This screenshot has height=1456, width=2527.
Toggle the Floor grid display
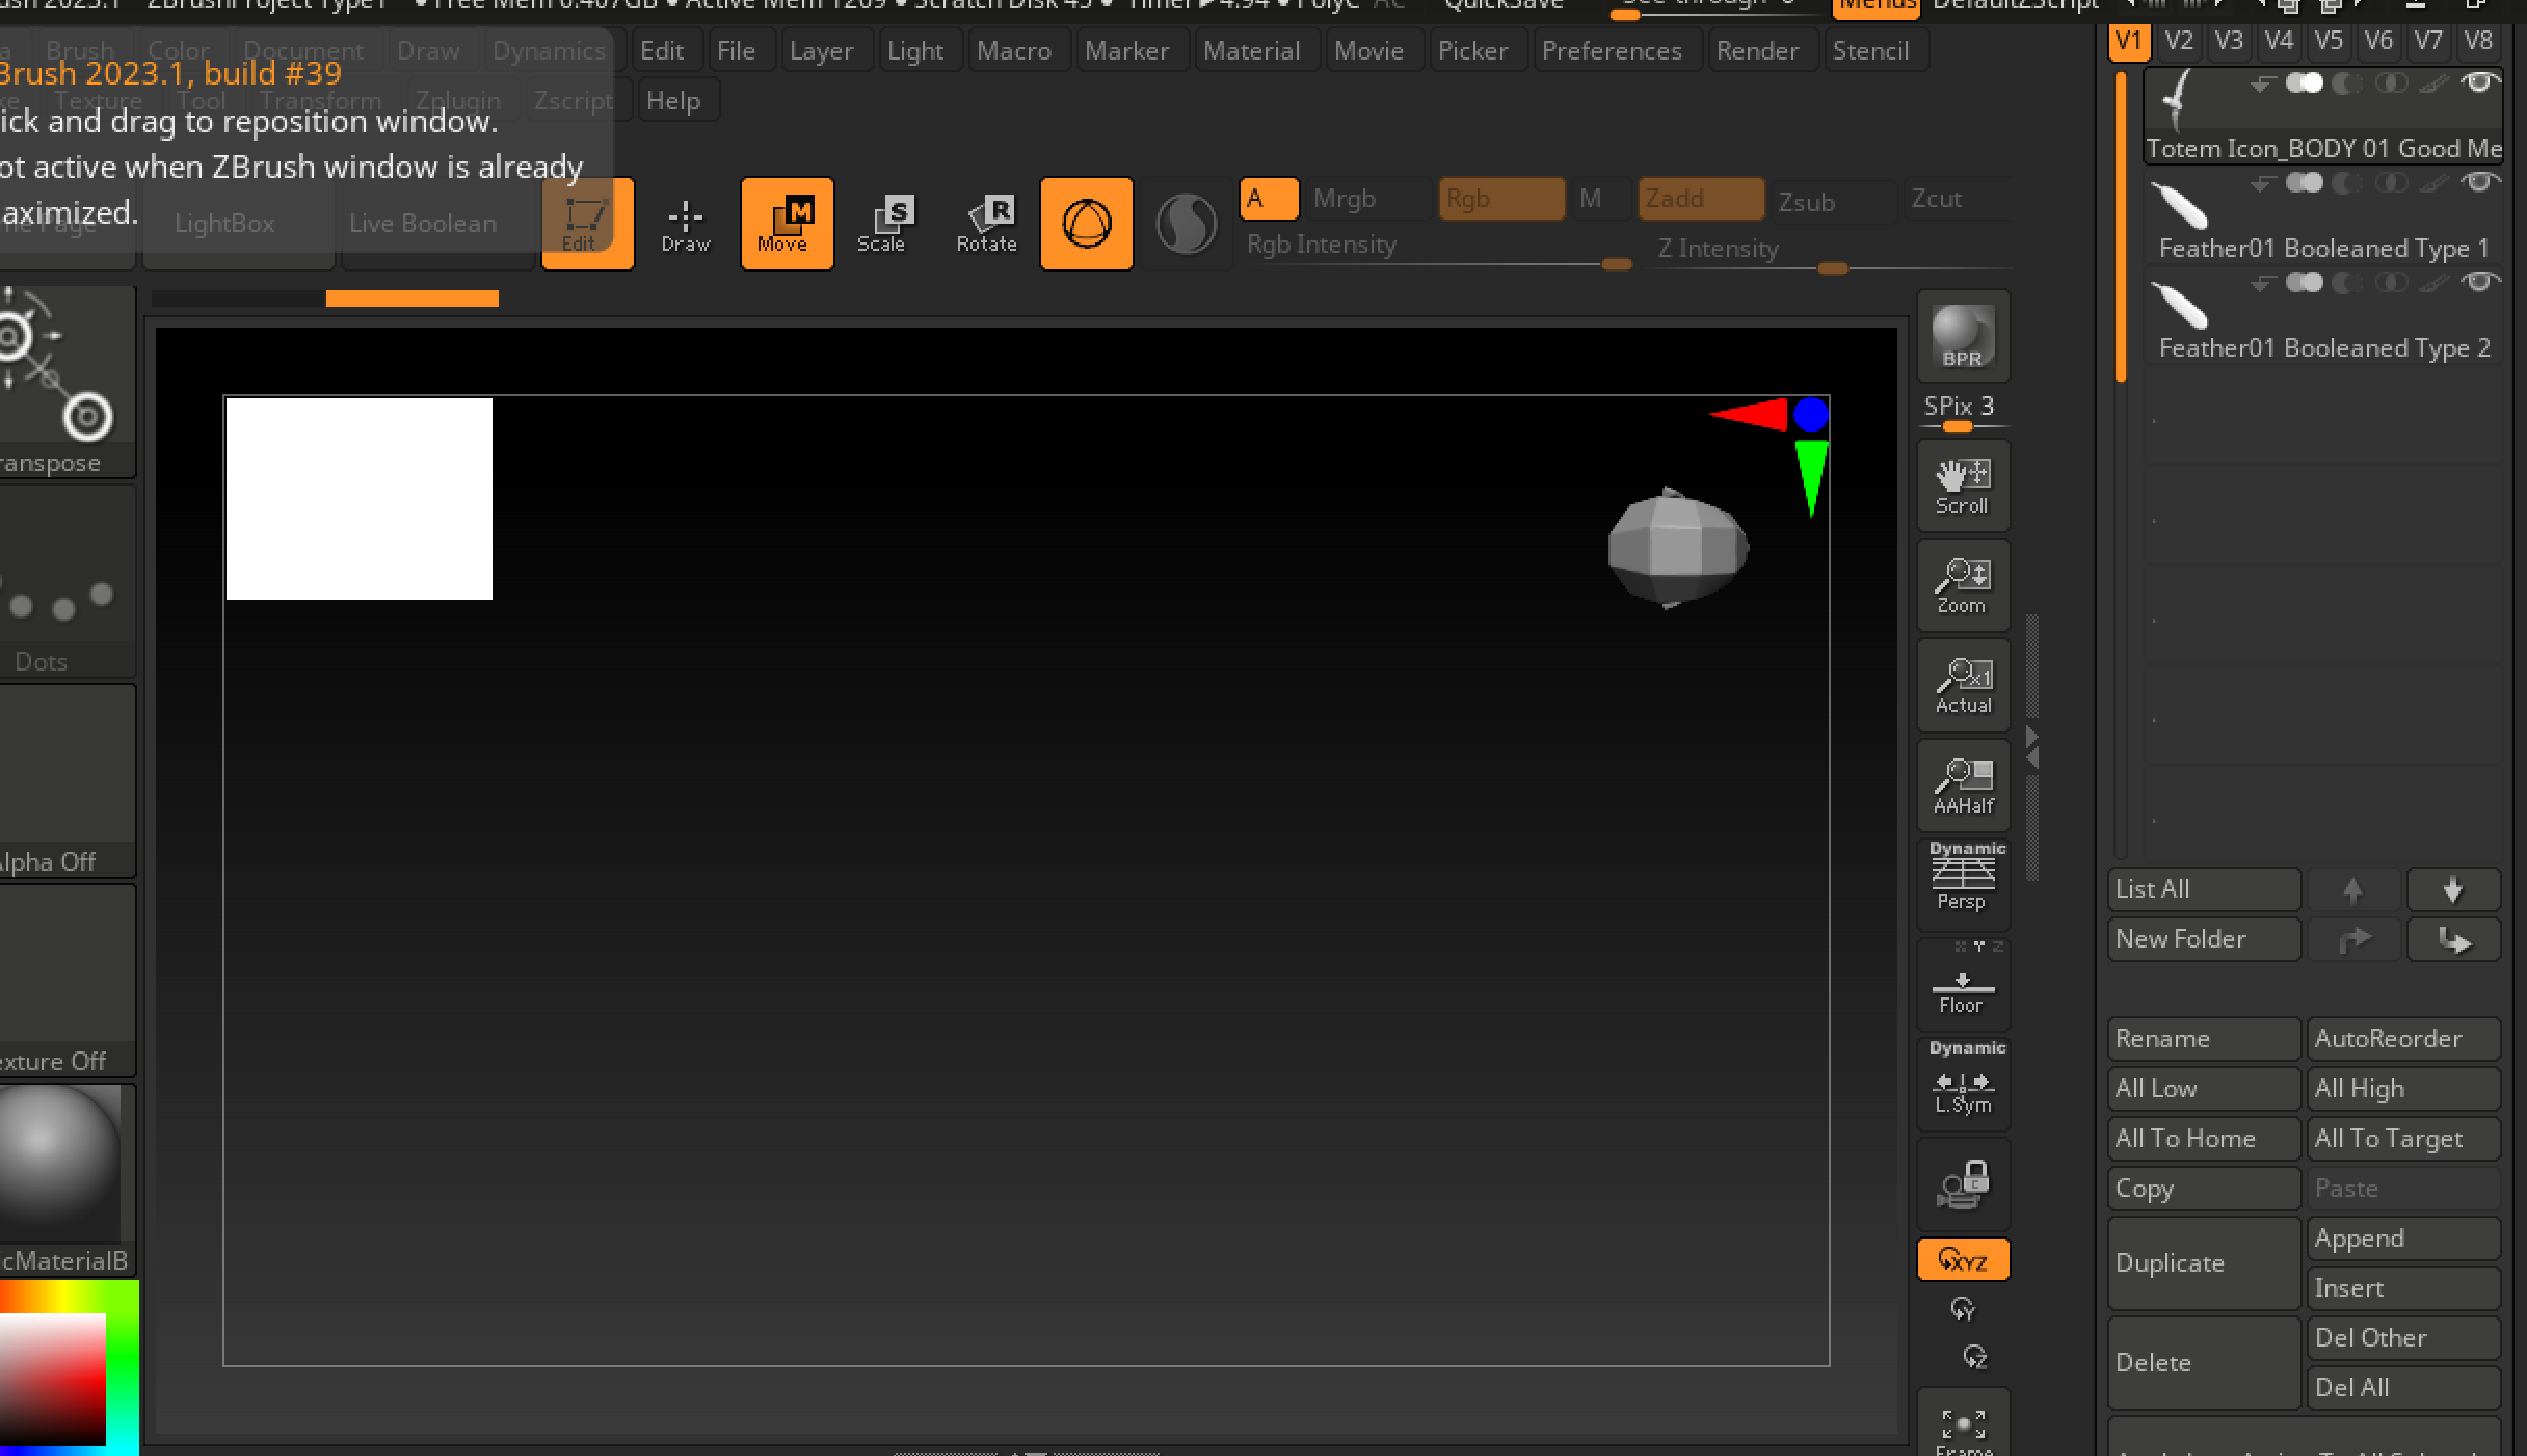pyautogui.click(x=1962, y=988)
